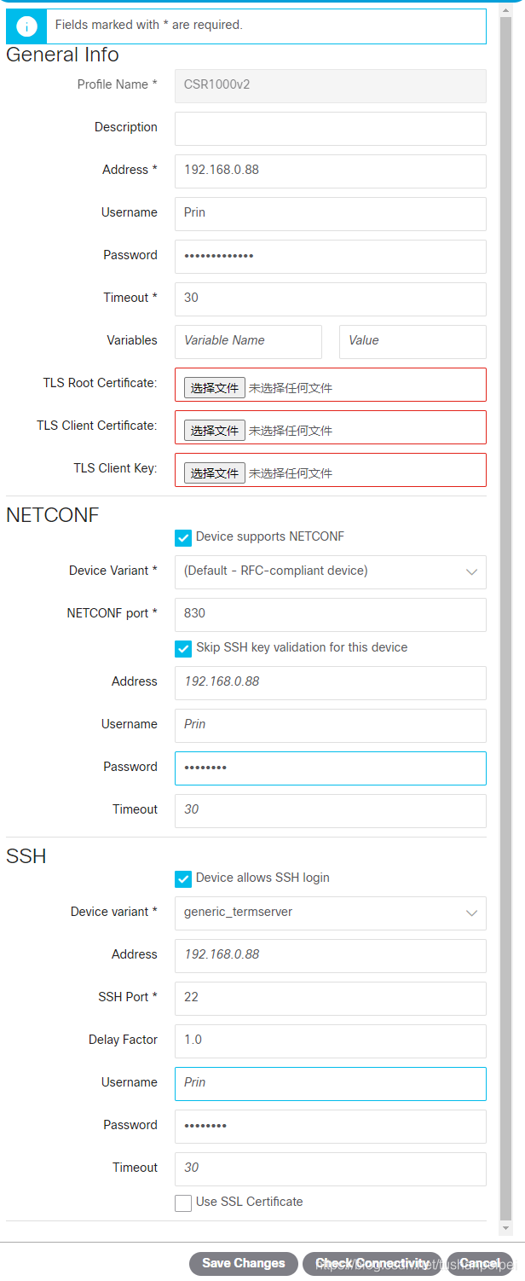Choose a file for TLS Client Key
This screenshot has height=1281, width=525.
point(214,472)
